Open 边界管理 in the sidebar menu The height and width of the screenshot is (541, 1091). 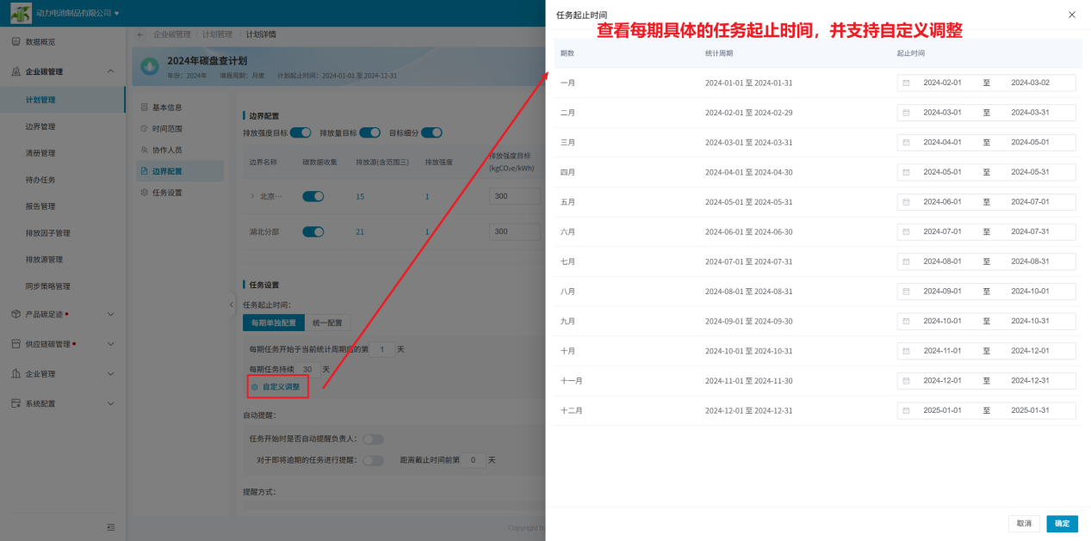(x=40, y=126)
